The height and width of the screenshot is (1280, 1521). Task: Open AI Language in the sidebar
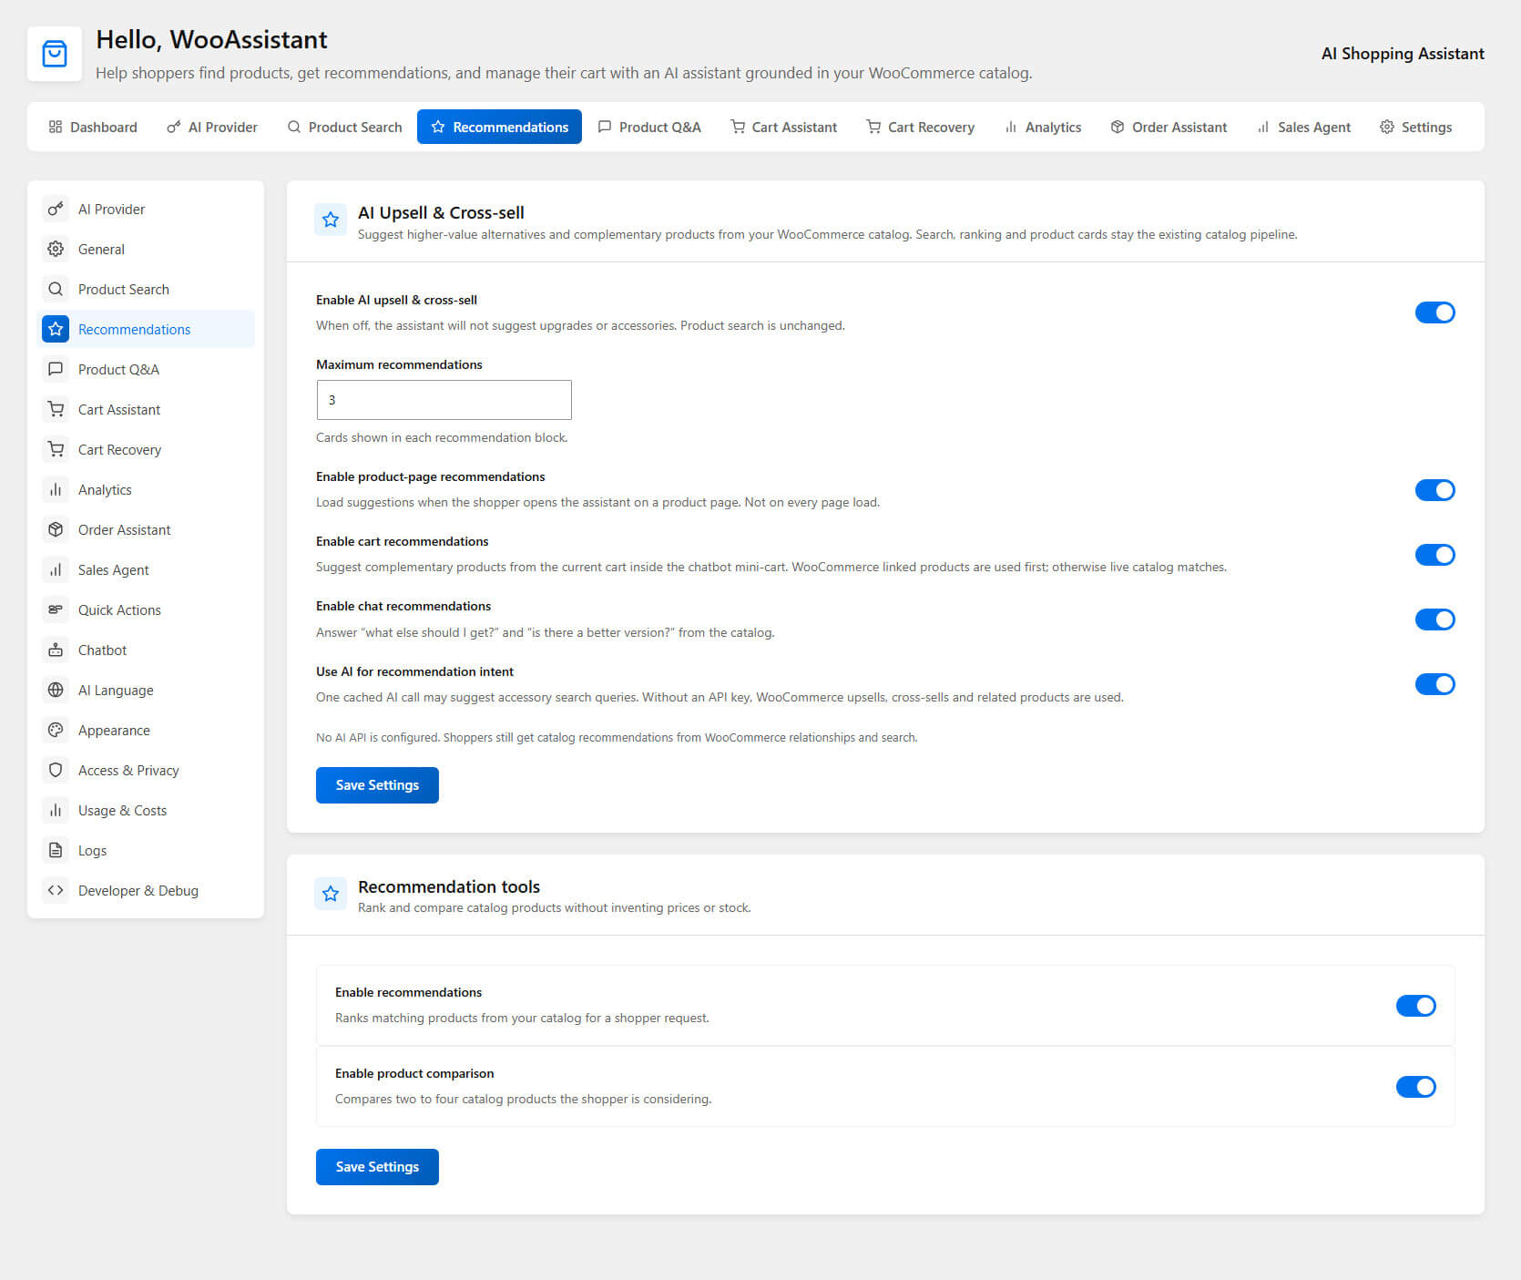point(146,690)
